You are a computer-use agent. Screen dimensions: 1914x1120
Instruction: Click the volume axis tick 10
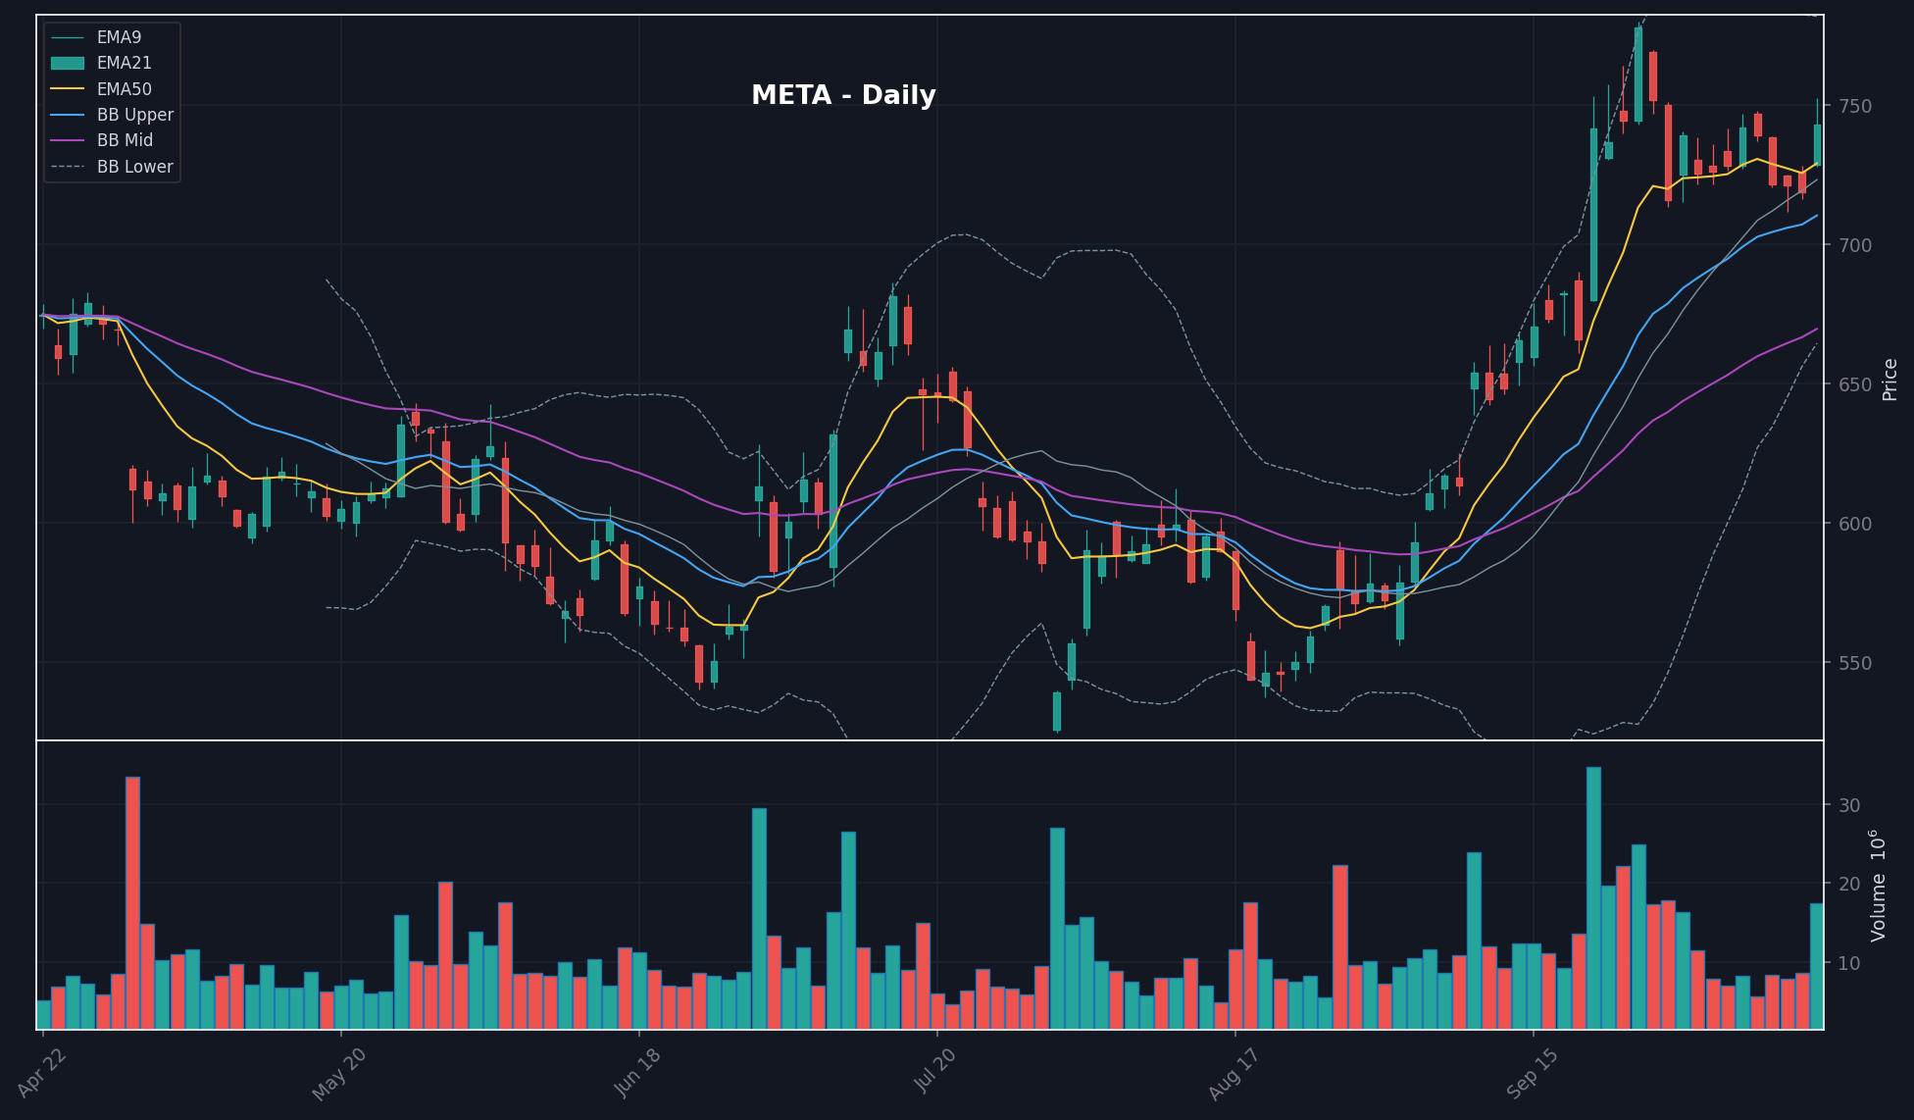[1849, 964]
